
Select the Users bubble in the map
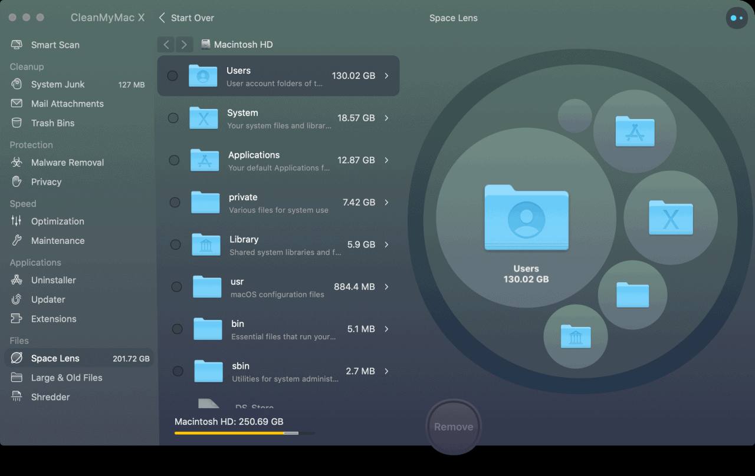coord(526,218)
